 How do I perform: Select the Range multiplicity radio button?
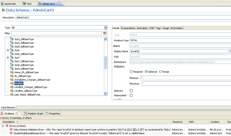[x=160, y=72]
